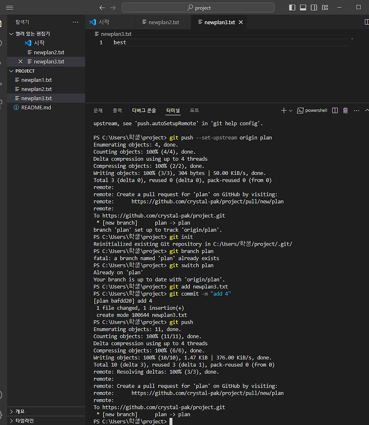Toggle the primary sidebar visibility

[292, 7]
